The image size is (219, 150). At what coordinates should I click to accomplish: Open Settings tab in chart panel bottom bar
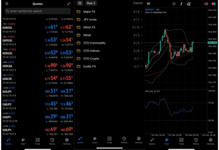tap(211, 141)
